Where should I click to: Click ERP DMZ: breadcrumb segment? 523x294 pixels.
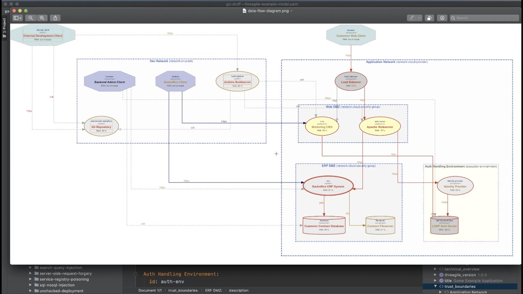coord(214,290)
